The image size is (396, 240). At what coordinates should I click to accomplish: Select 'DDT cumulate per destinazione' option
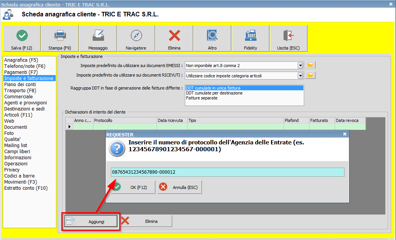(214, 93)
